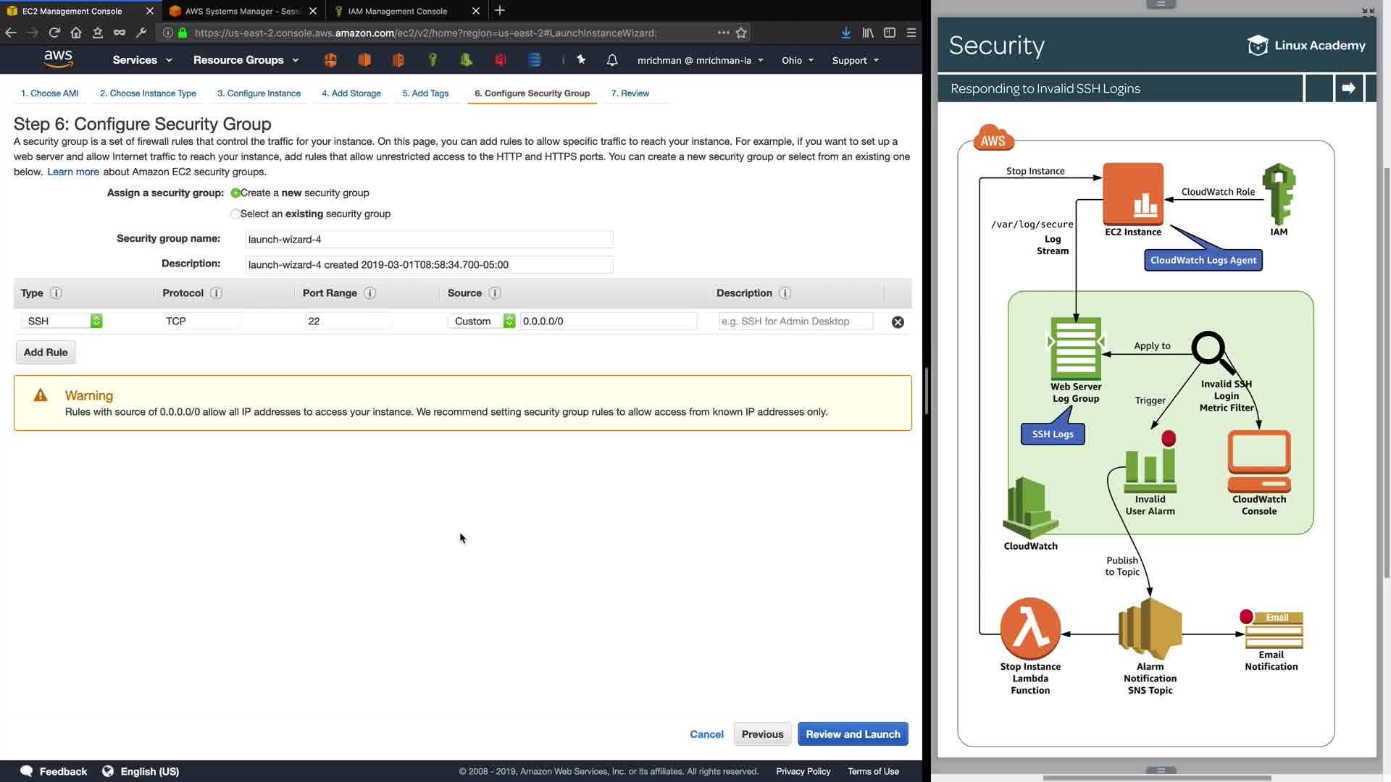The width and height of the screenshot is (1391, 782).
Task: Click the Security group name field
Action: pos(429,240)
